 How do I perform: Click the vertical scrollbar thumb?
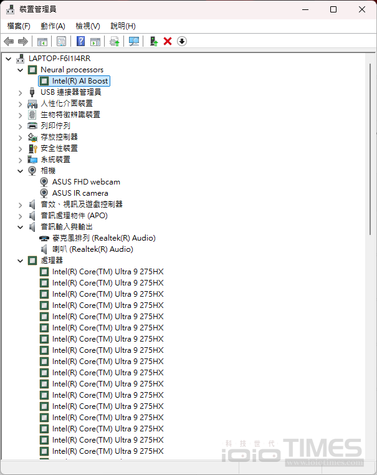(x=370, y=149)
